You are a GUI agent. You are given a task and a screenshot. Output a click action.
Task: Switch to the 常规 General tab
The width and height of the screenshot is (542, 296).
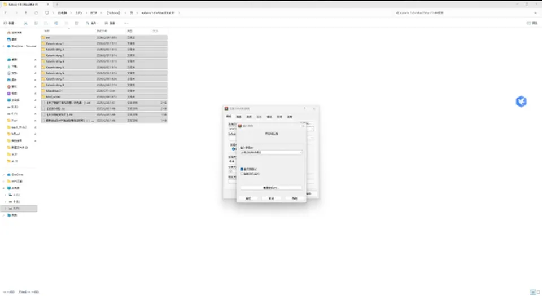point(229,117)
